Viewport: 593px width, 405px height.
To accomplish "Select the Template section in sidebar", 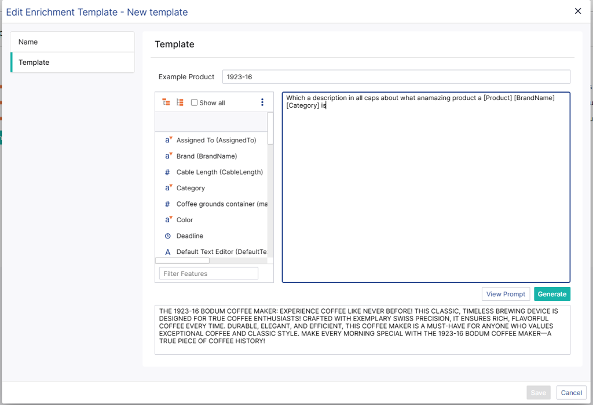I will [72, 62].
